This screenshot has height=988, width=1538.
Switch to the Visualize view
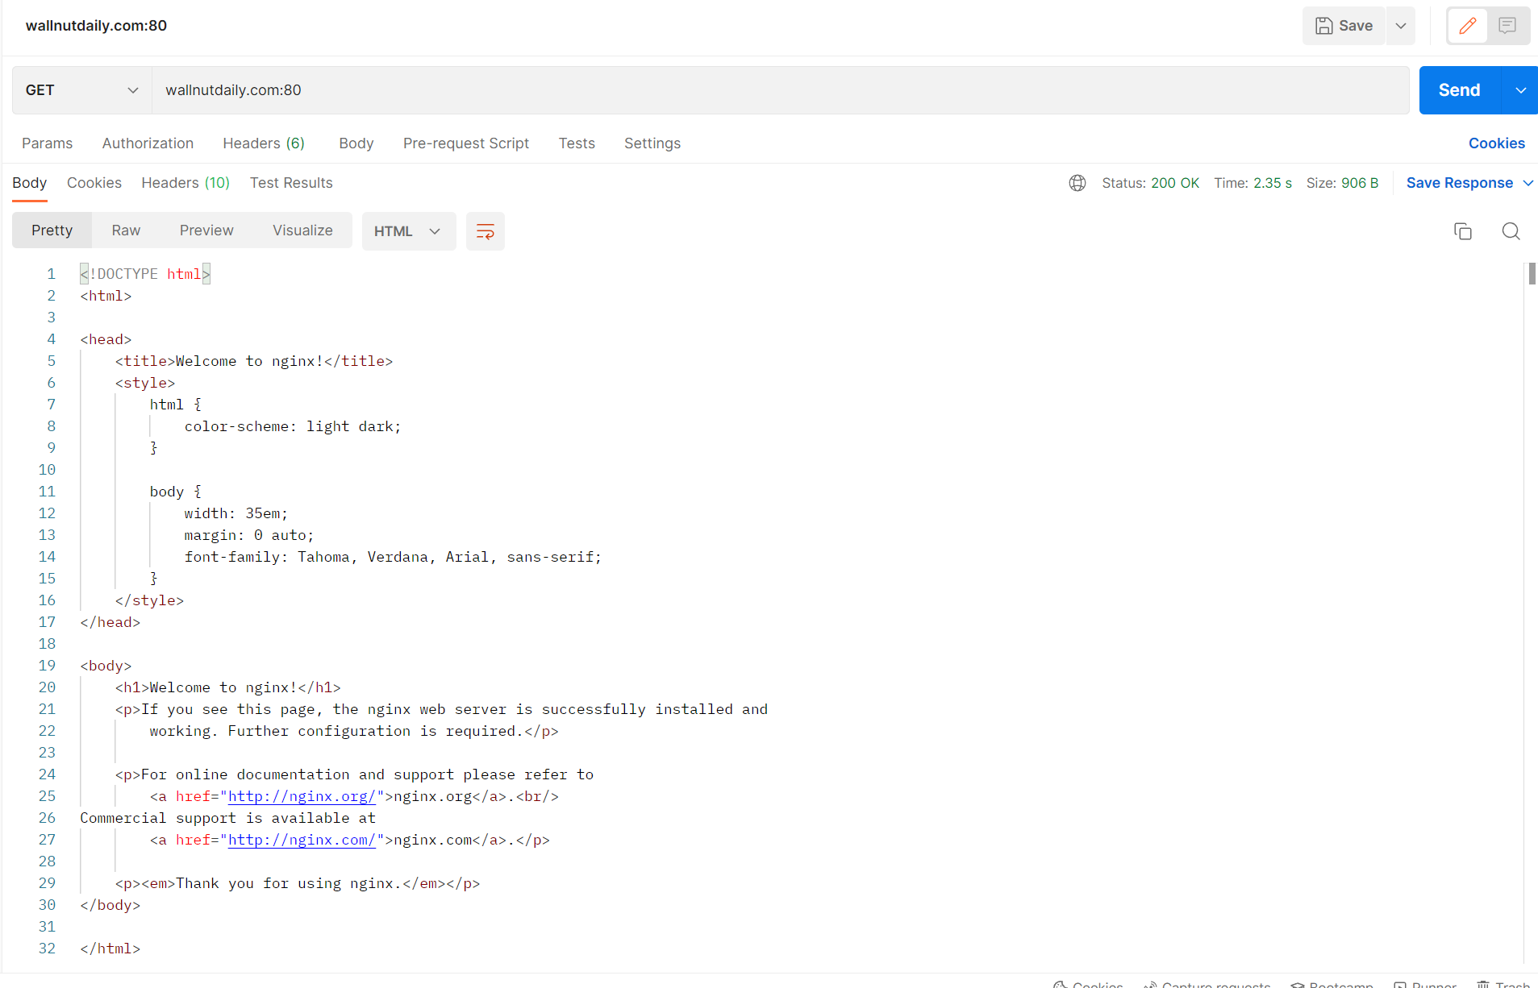tap(302, 230)
